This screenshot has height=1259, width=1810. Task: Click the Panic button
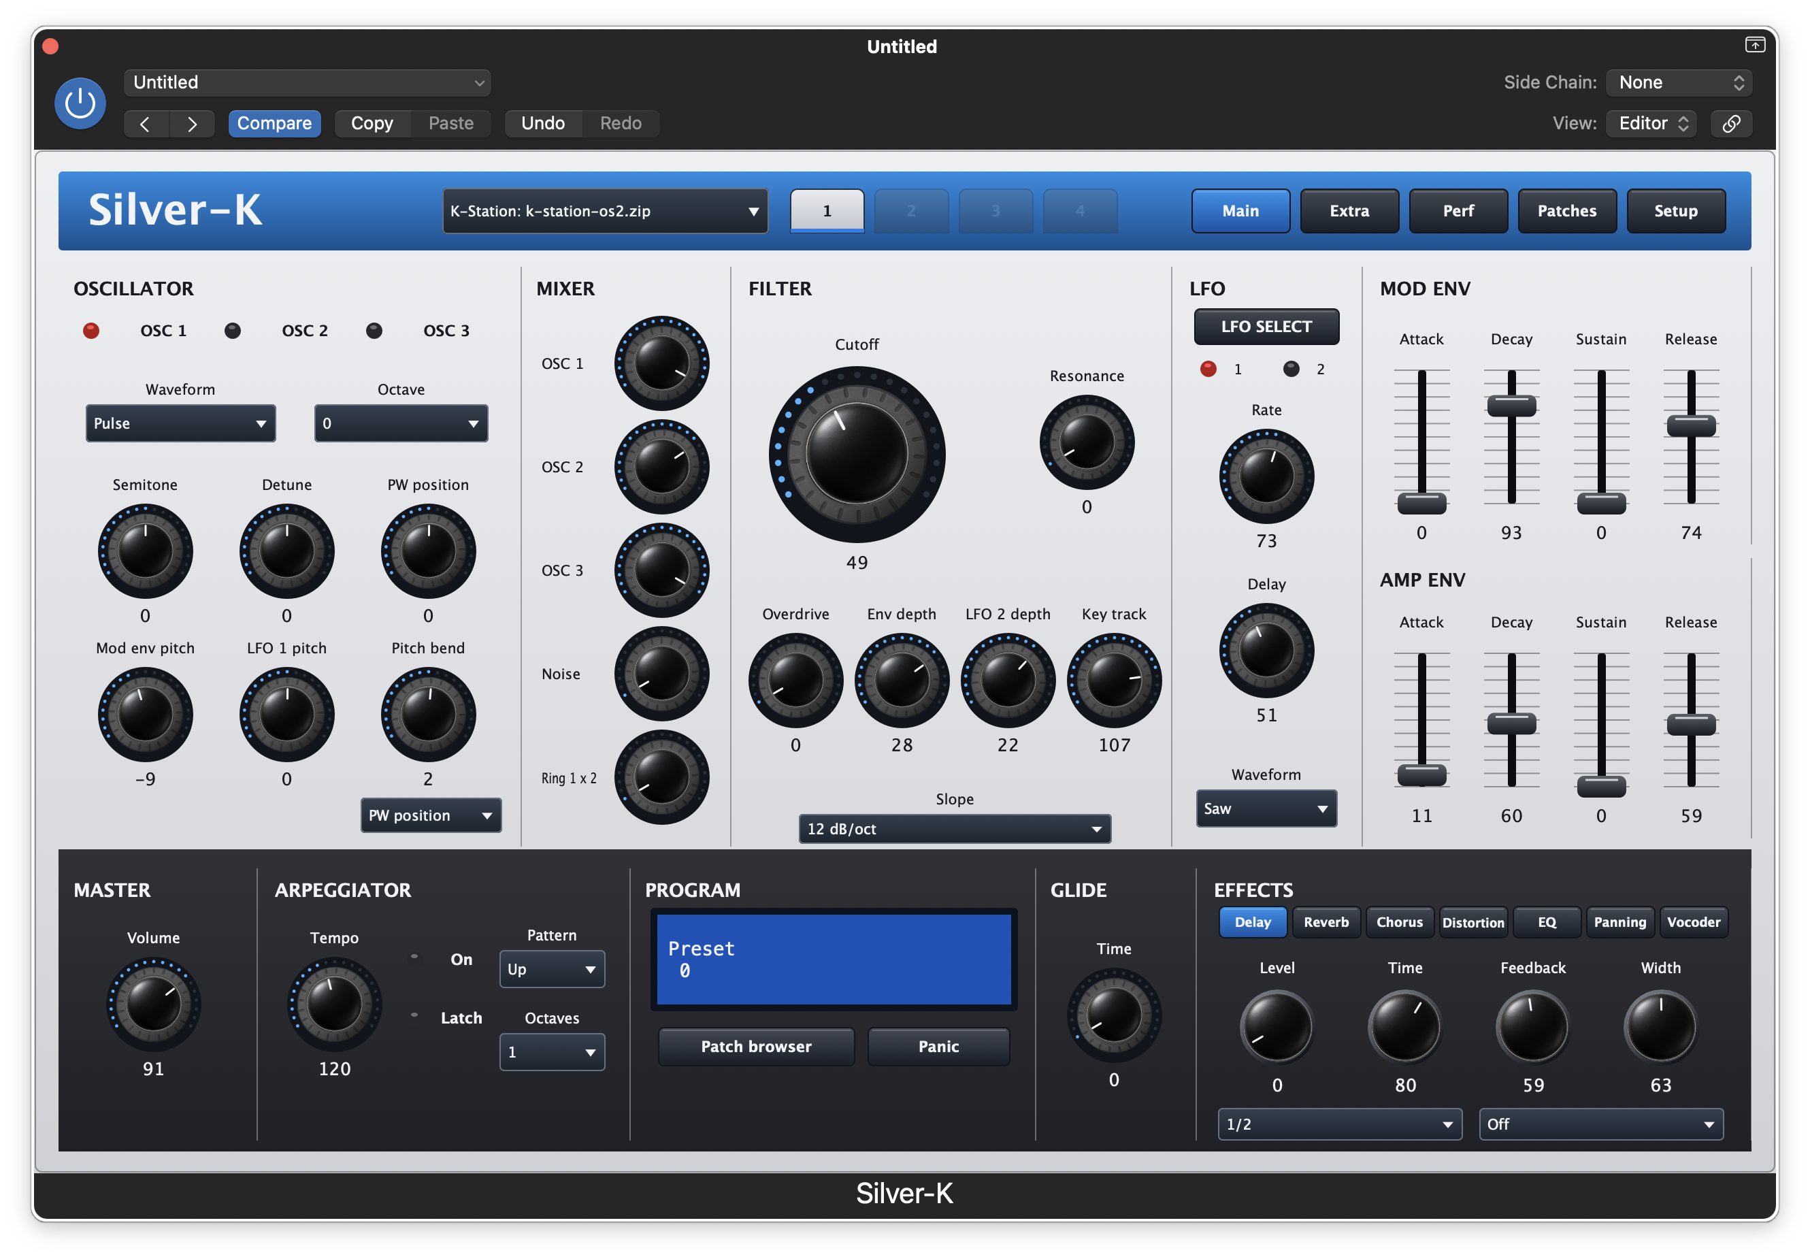(x=938, y=1046)
